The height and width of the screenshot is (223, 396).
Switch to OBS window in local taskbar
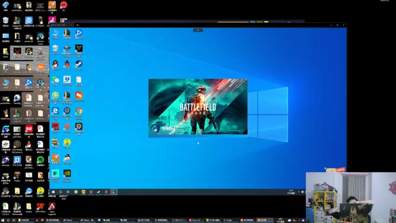(x=180, y=220)
